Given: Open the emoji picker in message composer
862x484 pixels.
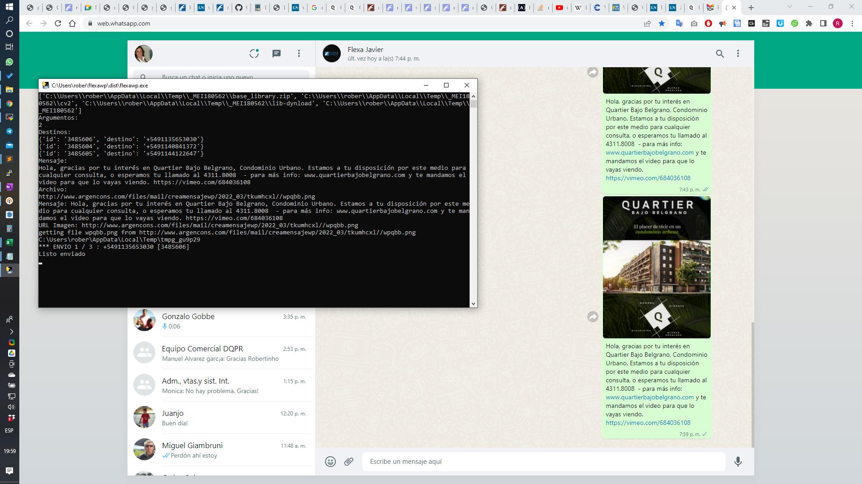Looking at the screenshot, I should click(x=330, y=462).
